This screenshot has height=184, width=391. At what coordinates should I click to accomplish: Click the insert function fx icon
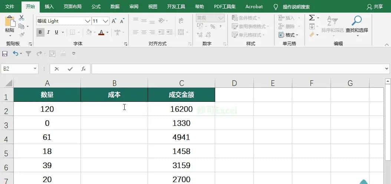click(x=83, y=69)
